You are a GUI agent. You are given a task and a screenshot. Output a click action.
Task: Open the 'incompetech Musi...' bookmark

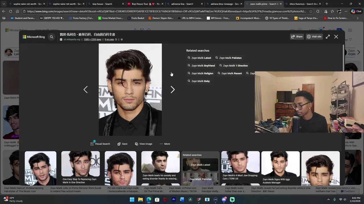click(248, 18)
